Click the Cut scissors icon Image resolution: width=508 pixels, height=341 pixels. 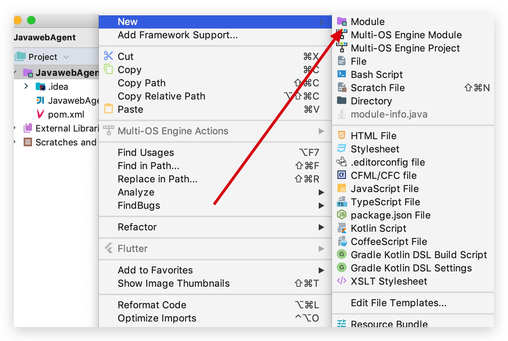coord(109,56)
